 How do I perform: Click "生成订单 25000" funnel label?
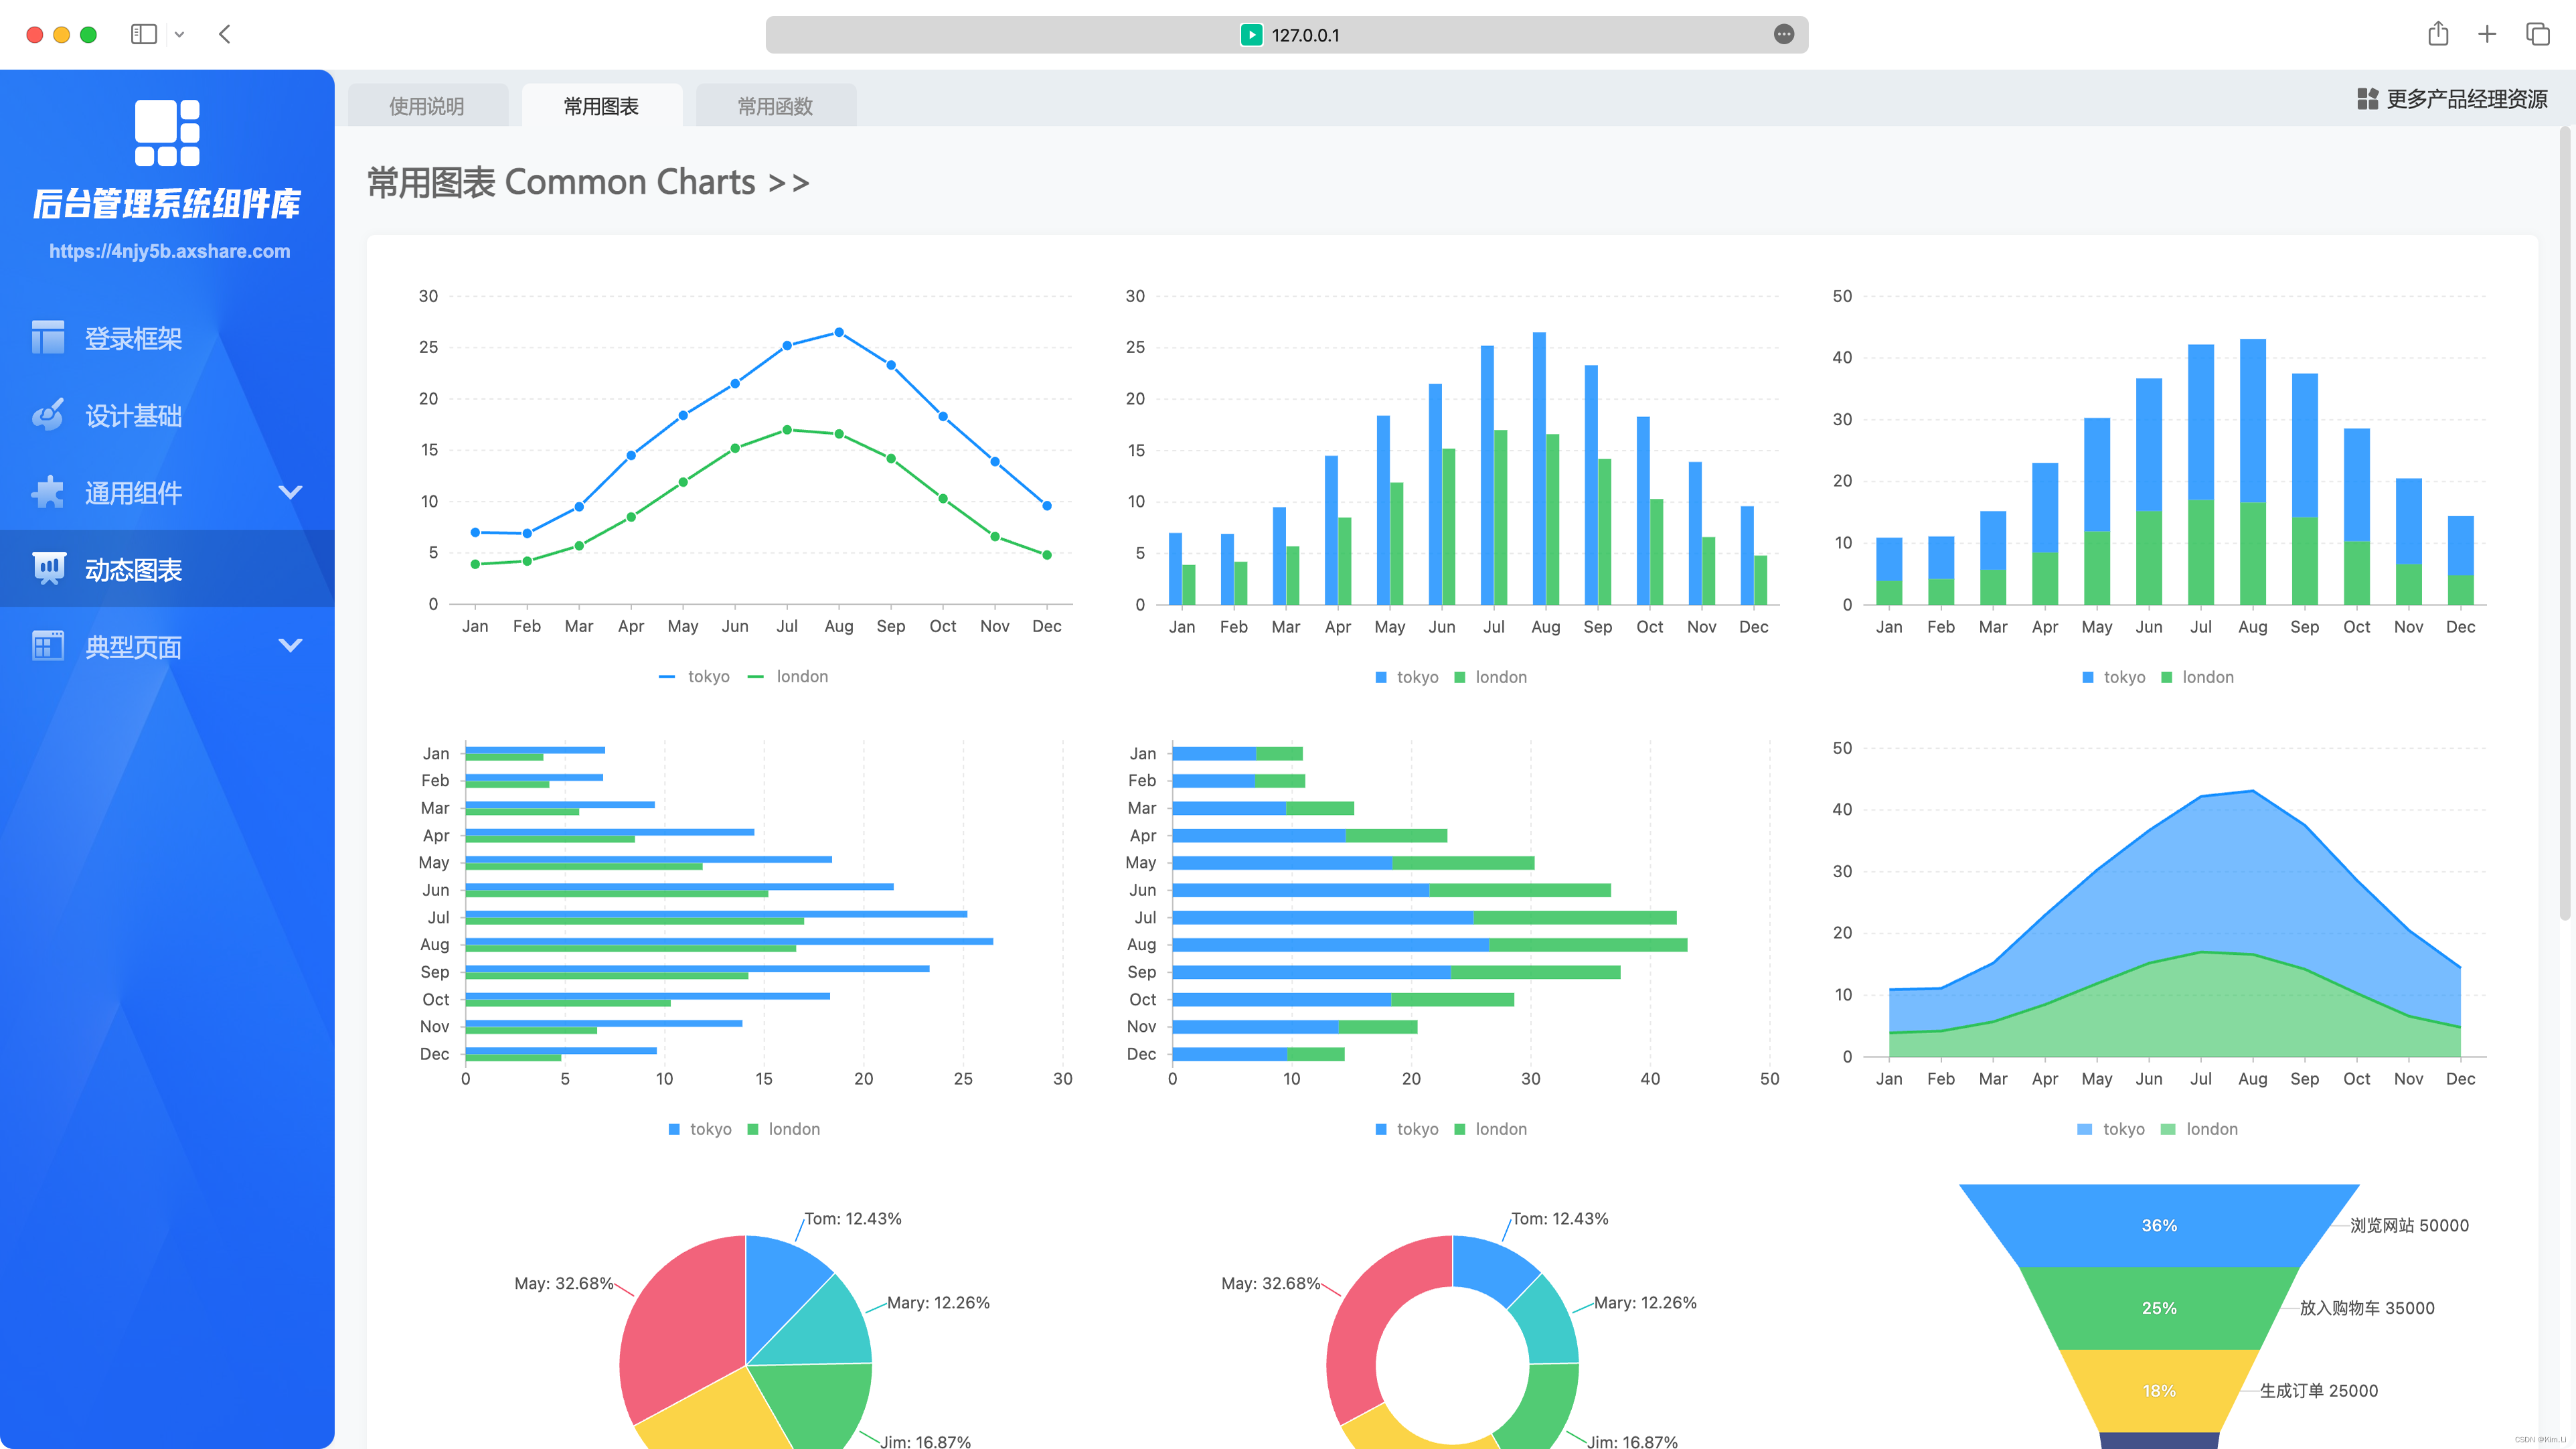[x=2319, y=1391]
